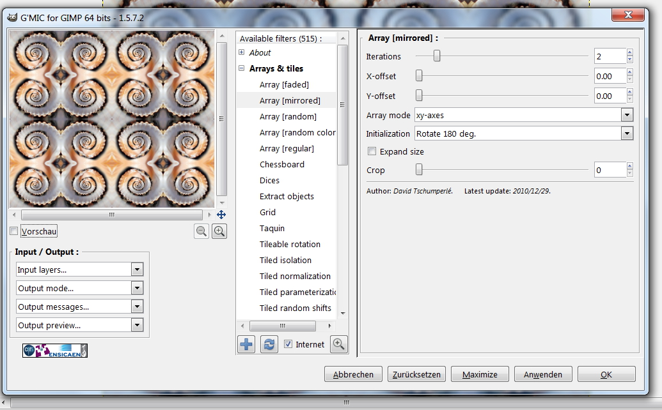Open the Initialization dropdown
Screen dimensions: 662x410
[x=627, y=134]
